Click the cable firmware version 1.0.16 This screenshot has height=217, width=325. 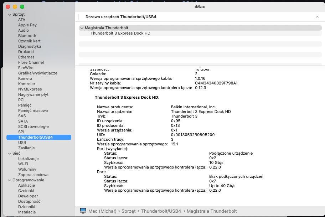click(x=200, y=78)
